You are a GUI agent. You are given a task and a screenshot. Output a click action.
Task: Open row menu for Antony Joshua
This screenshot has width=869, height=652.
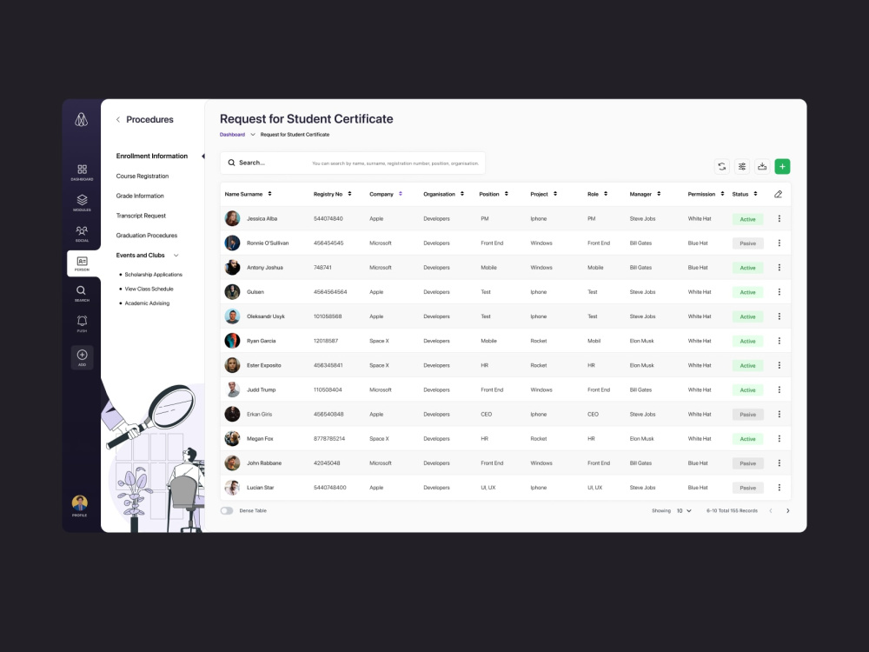pyautogui.click(x=779, y=267)
